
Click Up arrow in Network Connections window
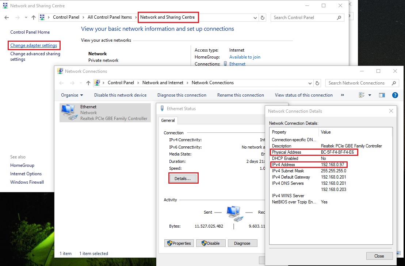coord(88,83)
